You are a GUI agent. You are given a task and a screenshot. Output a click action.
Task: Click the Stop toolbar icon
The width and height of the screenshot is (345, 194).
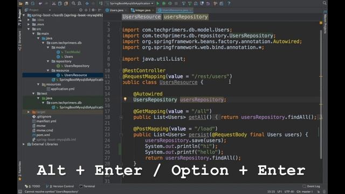[176, 4]
